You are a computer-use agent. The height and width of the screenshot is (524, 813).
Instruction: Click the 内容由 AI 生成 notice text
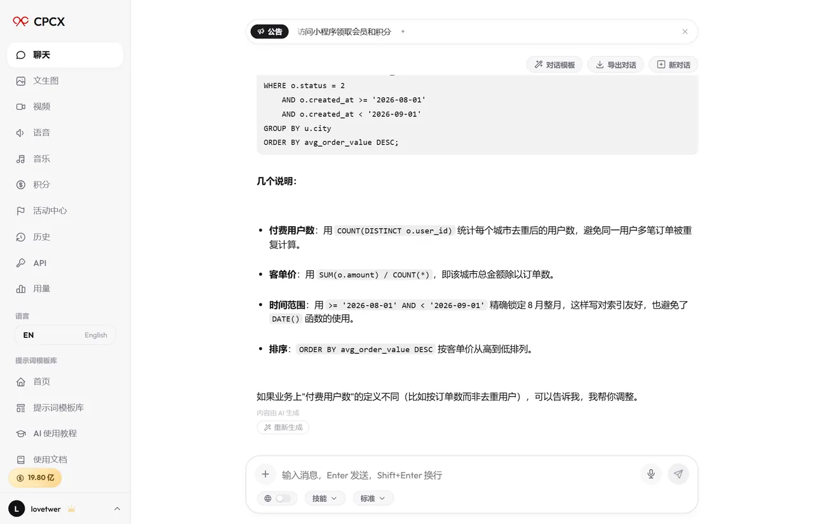click(278, 413)
